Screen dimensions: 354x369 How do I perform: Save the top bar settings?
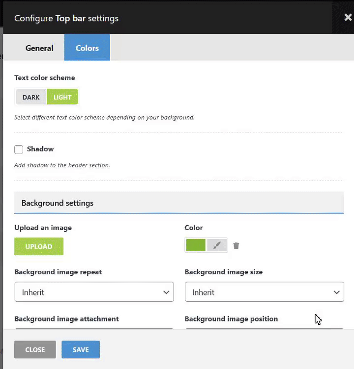tap(81, 349)
